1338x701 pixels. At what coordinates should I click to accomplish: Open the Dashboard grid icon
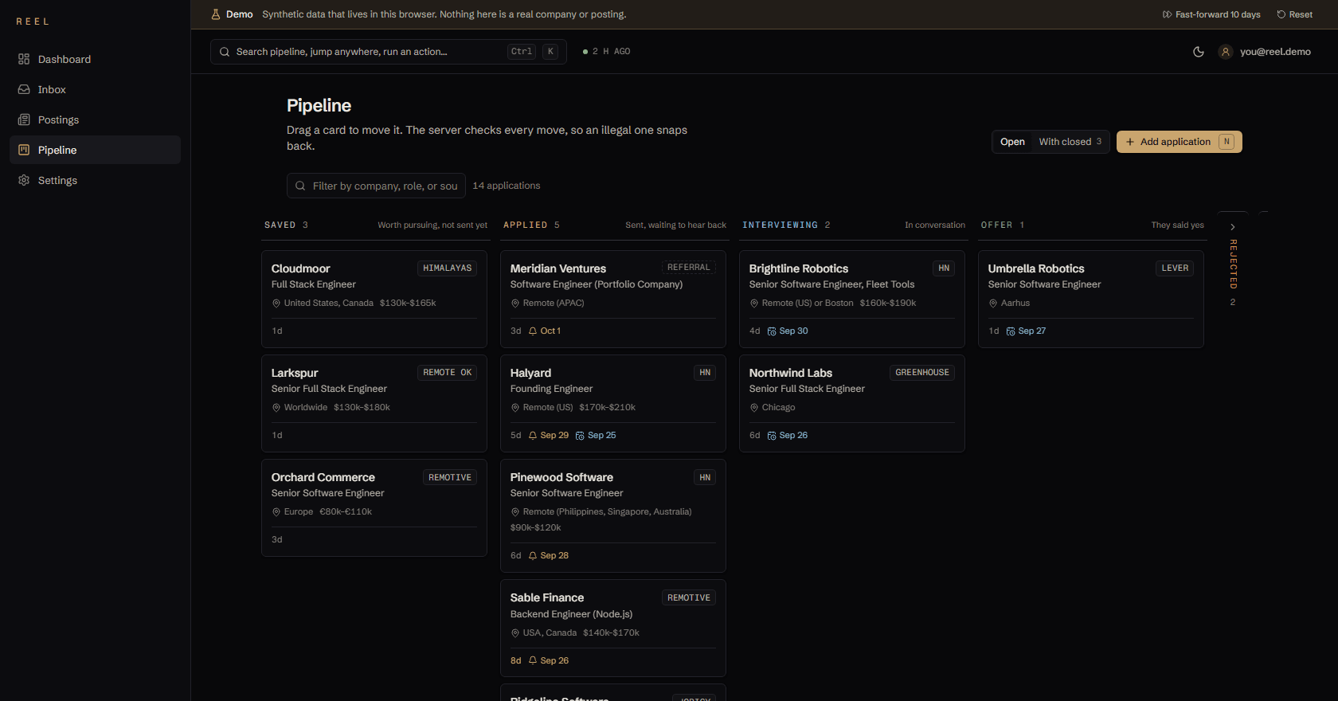24,59
